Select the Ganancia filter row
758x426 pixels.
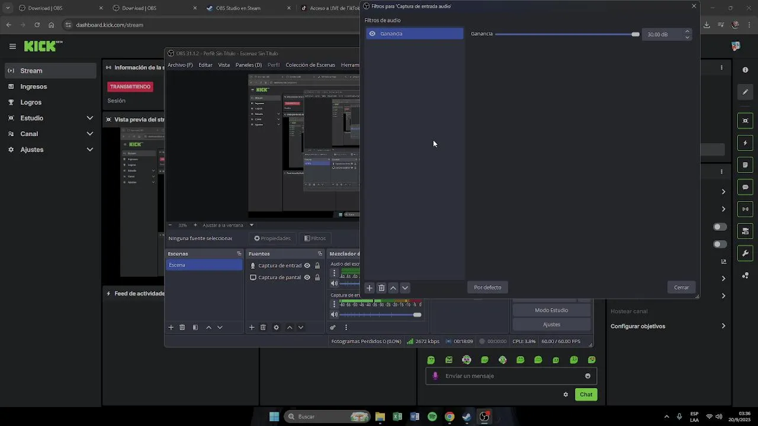click(x=415, y=34)
